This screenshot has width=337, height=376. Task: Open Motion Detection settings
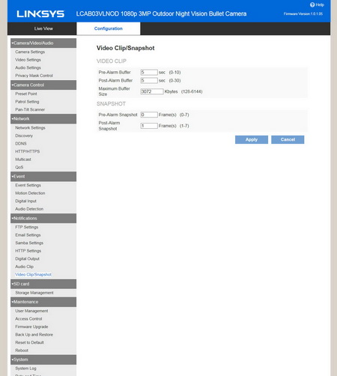(30, 193)
